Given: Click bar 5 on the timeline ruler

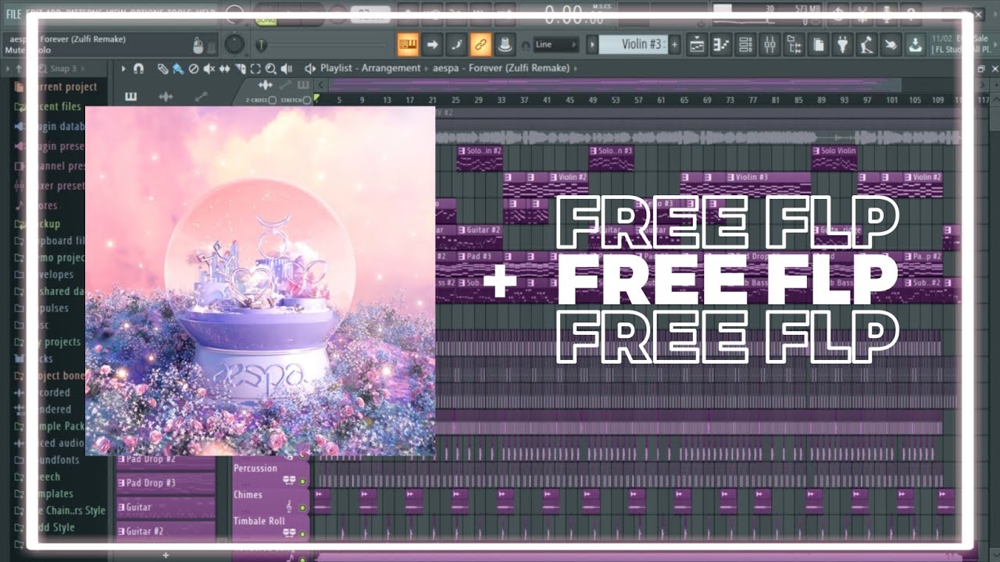Looking at the screenshot, I should coord(339,100).
